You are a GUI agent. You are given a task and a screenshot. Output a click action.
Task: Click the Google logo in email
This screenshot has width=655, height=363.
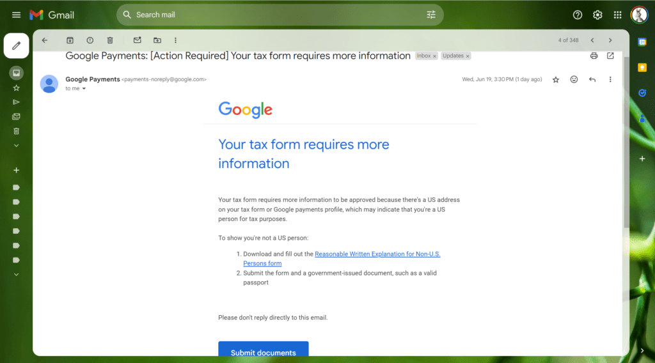[x=245, y=110]
